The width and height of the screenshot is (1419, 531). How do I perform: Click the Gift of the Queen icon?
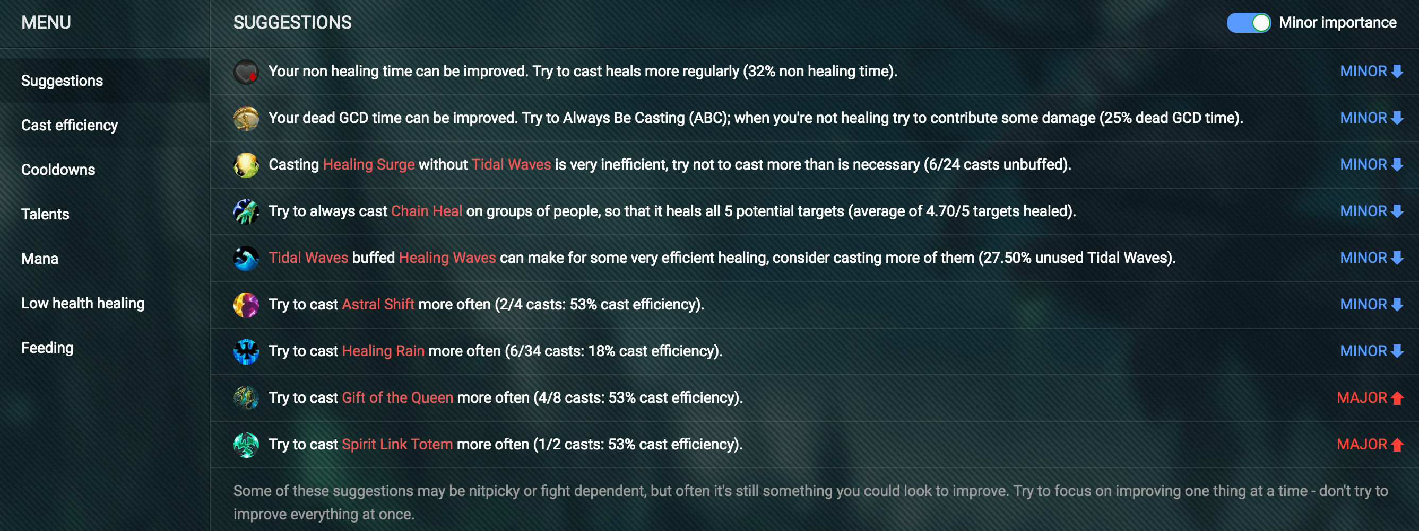246,398
